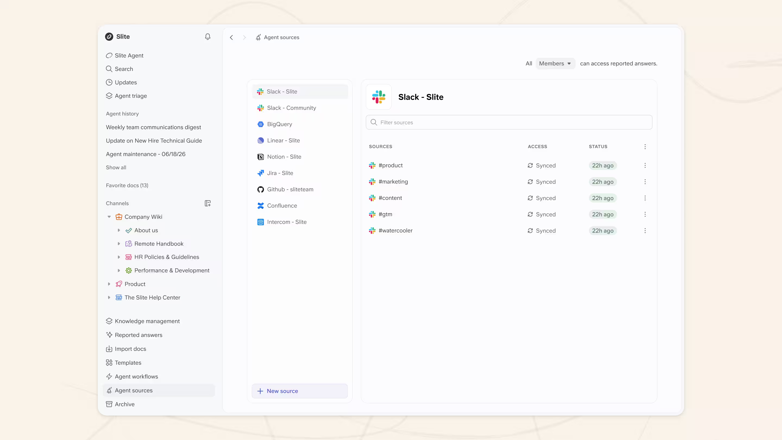Image resolution: width=782 pixels, height=440 pixels.
Task: Click the magnifier icon in the filter box
Action: pyautogui.click(x=374, y=122)
